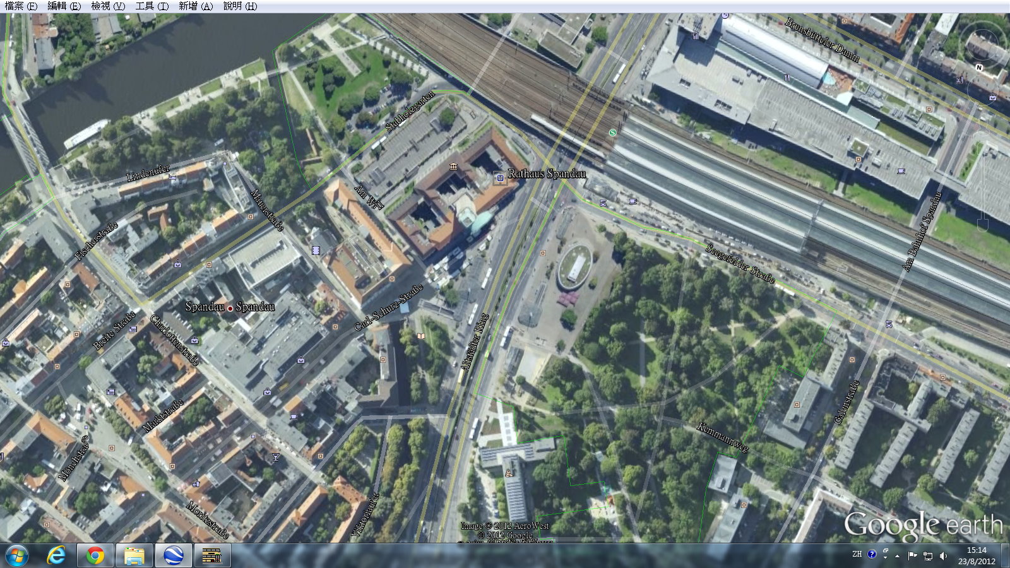Click the Altstädter Ring road label
The width and height of the screenshot is (1010, 568).
(474, 342)
